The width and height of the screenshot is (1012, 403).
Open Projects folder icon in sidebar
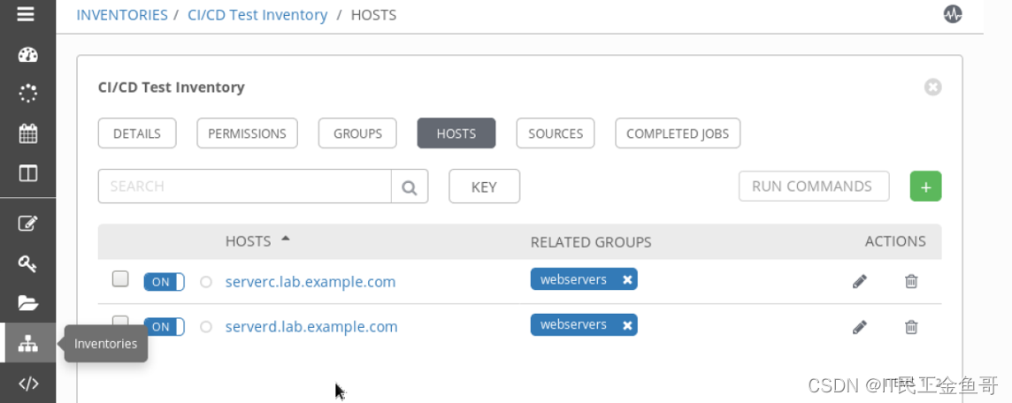27,303
